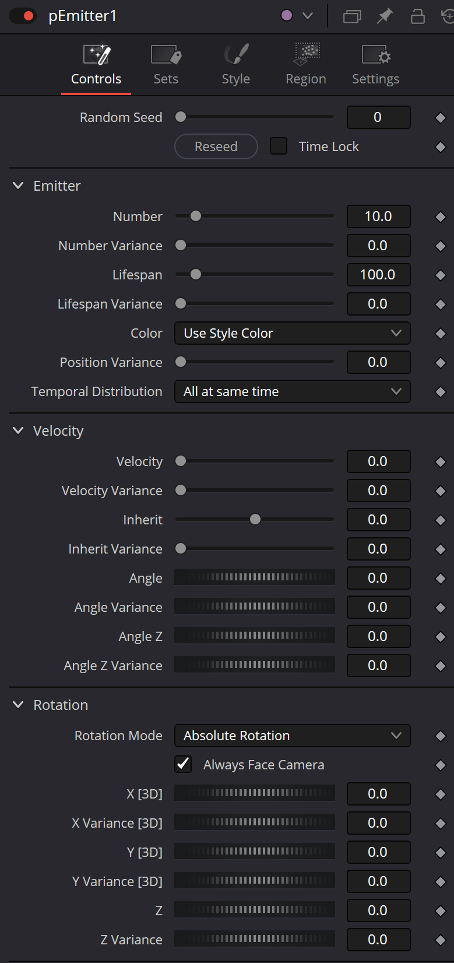This screenshot has width=454, height=963.
Task: Add keyframe for Angle Variance
Action: [441, 608]
